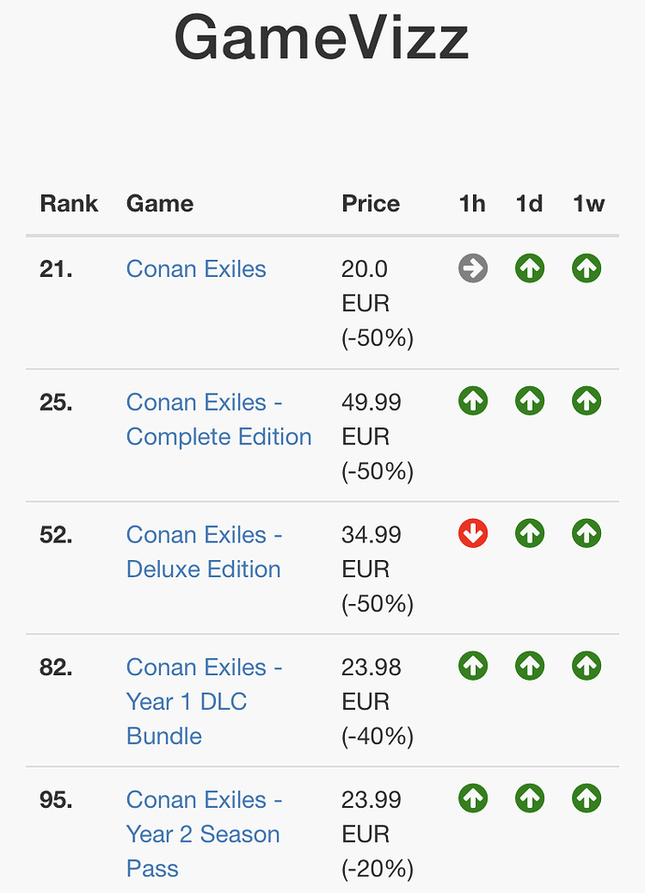Click the Rank column header
The image size is (645, 893).
[x=68, y=204]
